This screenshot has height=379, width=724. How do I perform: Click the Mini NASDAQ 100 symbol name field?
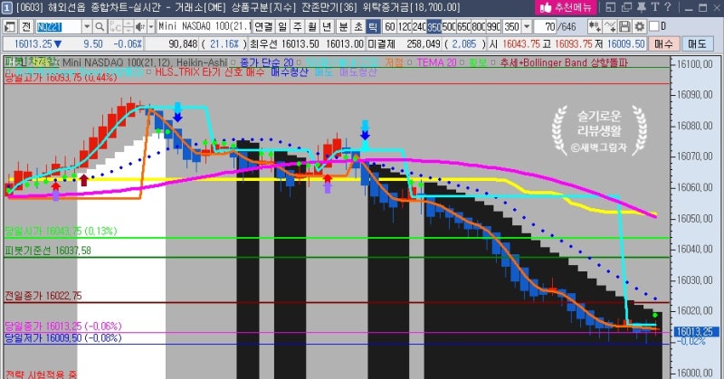(x=203, y=27)
